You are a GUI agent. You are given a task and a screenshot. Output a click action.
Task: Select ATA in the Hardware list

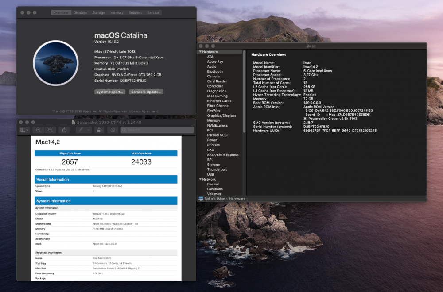[210, 57]
